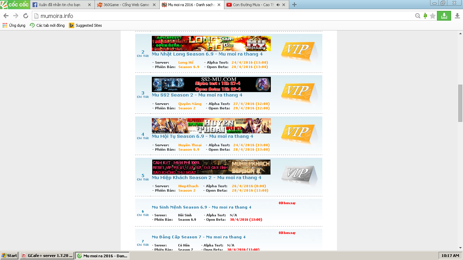The height and width of the screenshot is (260, 463).
Task: Bookmark this page with the star icon
Action: click(432, 16)
